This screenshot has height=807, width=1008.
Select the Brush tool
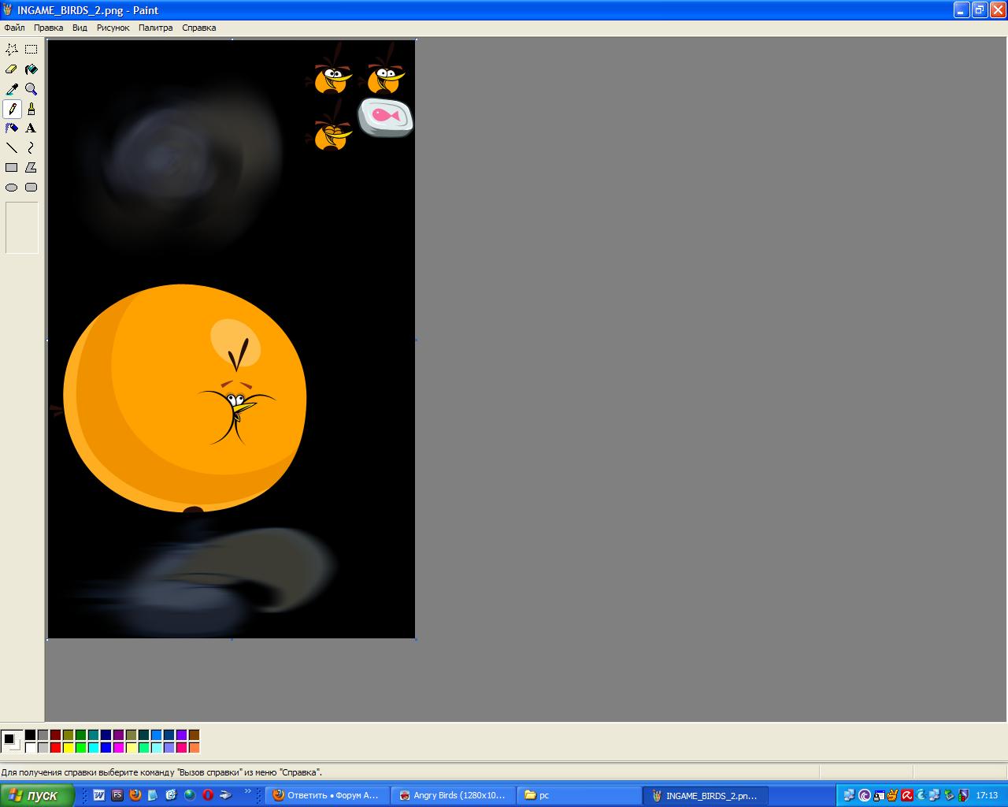[31, 109]
